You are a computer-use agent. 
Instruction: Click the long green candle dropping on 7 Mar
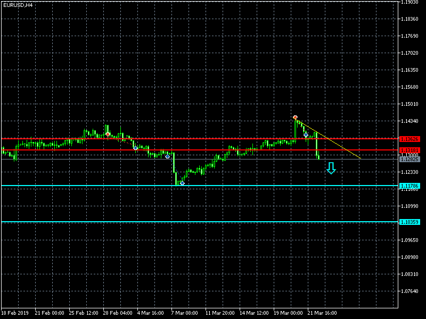click(174, 163)
